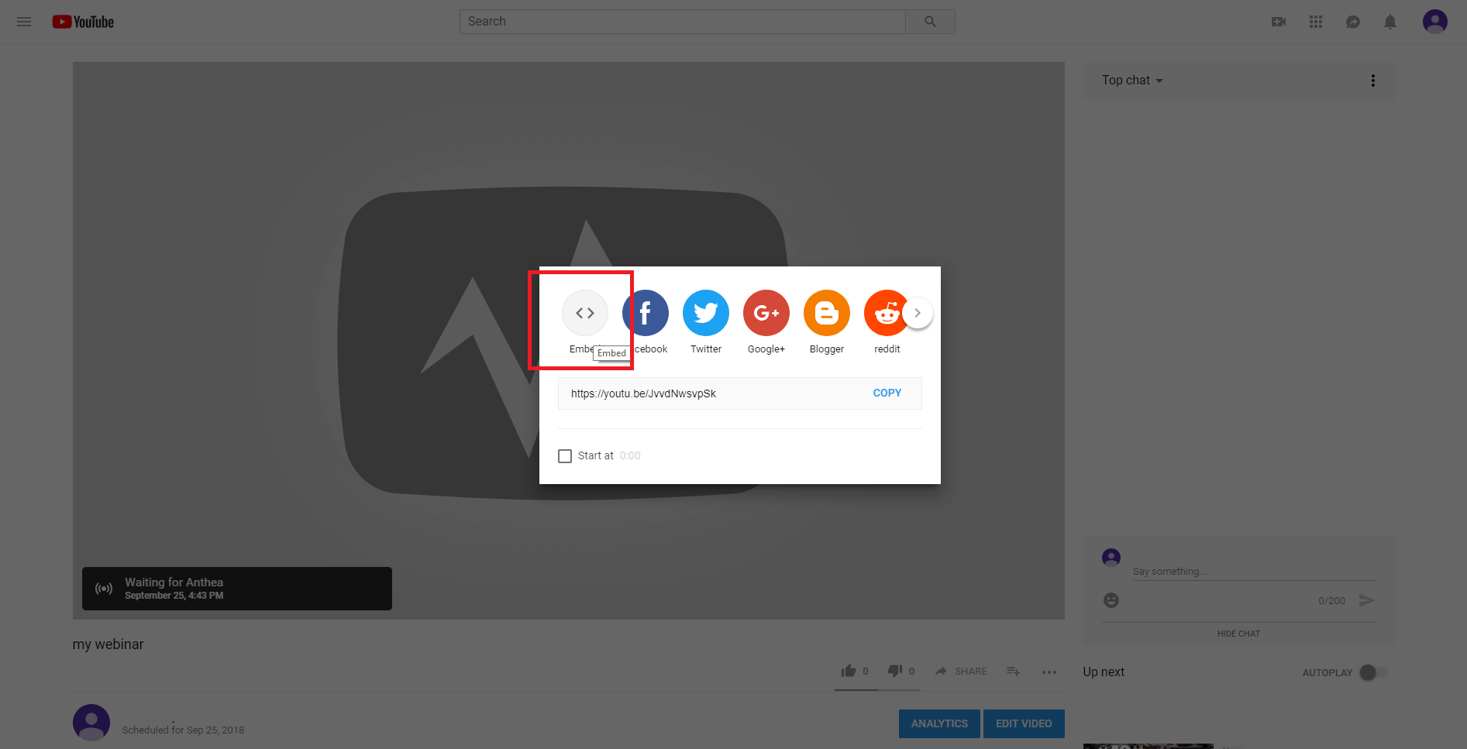Share the video to Facebook
1467x749 pixels.
tap(646, 313)
